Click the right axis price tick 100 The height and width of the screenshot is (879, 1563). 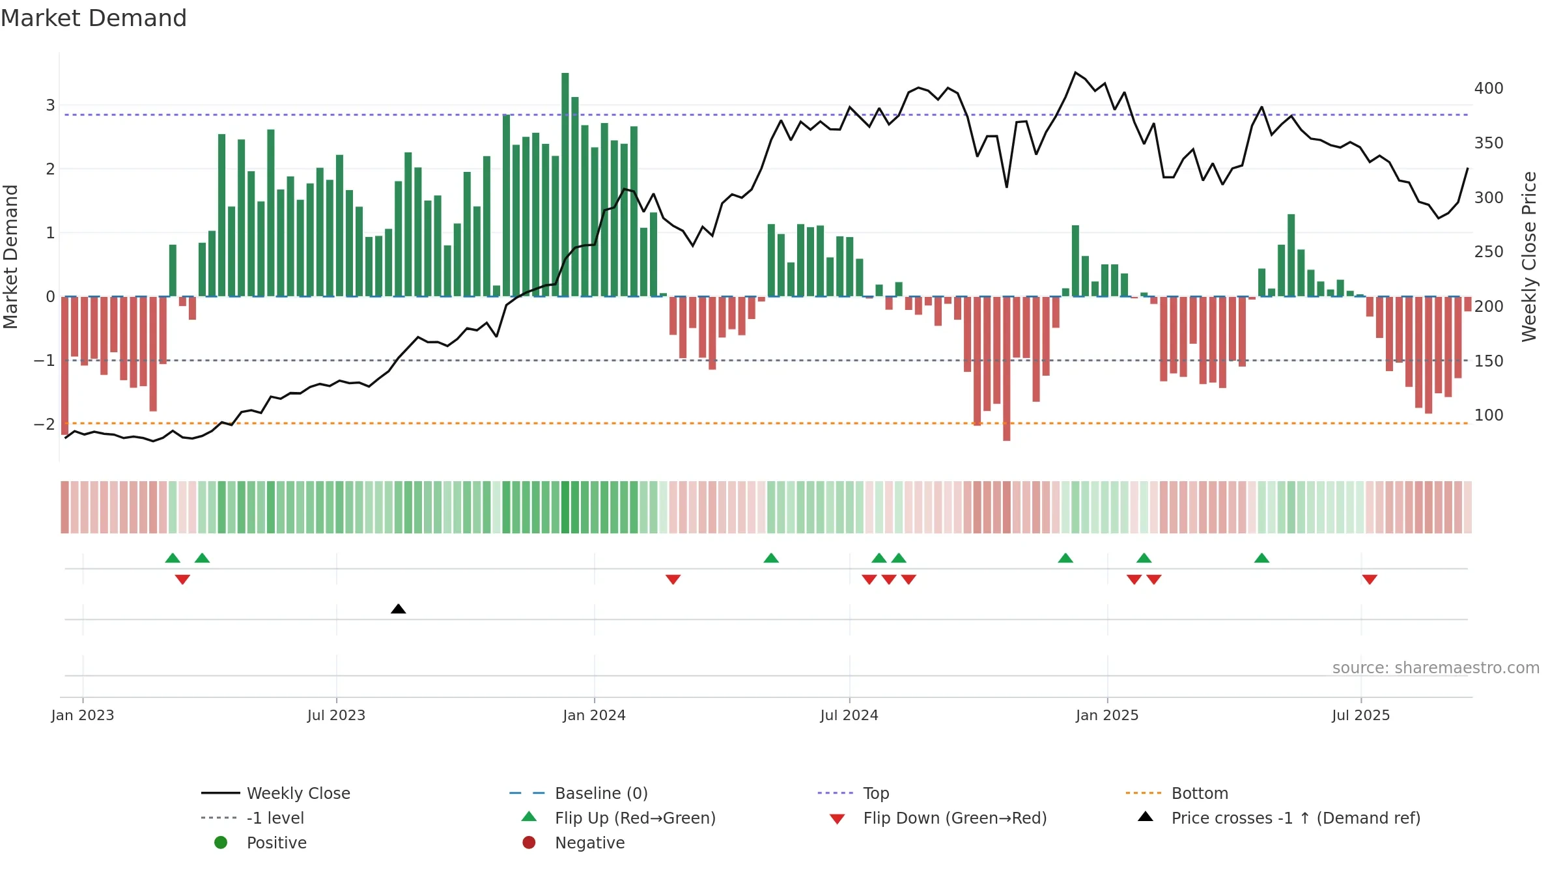[x=1489, y=415]
